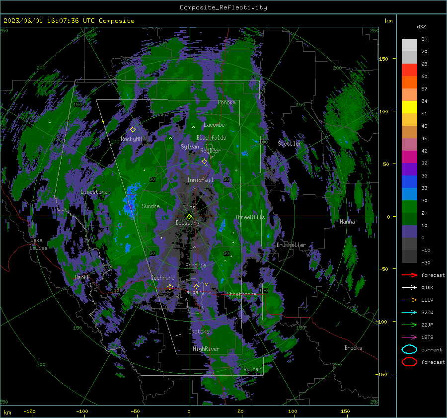Click the yellow diamond marker near RockyMH

click(x=133, y=130)
